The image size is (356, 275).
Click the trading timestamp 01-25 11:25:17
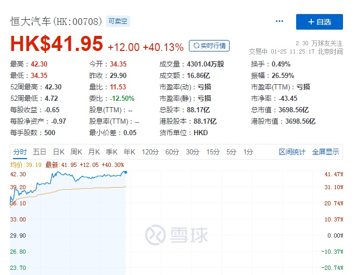click(293, 51)
